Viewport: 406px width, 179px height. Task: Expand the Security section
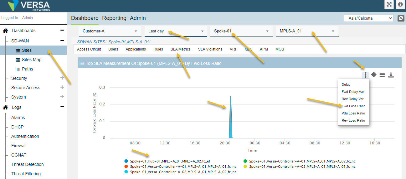point(62,78)
